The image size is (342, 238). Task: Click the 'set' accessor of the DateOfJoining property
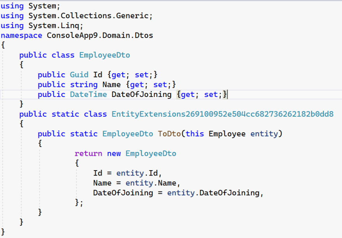[x=211, y=95]
